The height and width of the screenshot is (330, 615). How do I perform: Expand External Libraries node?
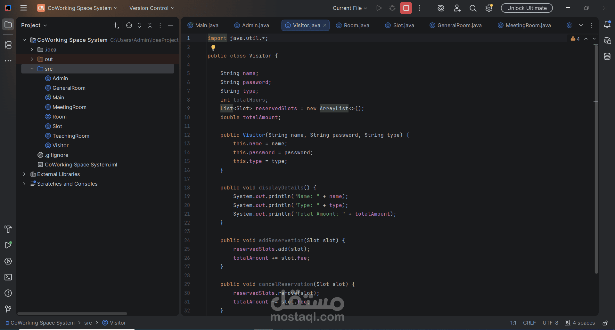24,174
